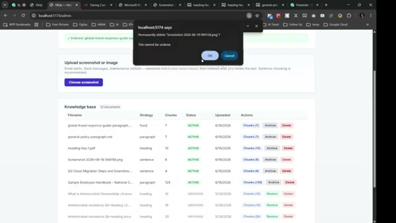Restore Antimicrobial resistance QA Heading v2 document
Image resolution: width=396 pixels, height=223 pixels.
pyautogui.click(x=272, y=205)
